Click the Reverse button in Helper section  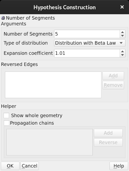point(108,142)
